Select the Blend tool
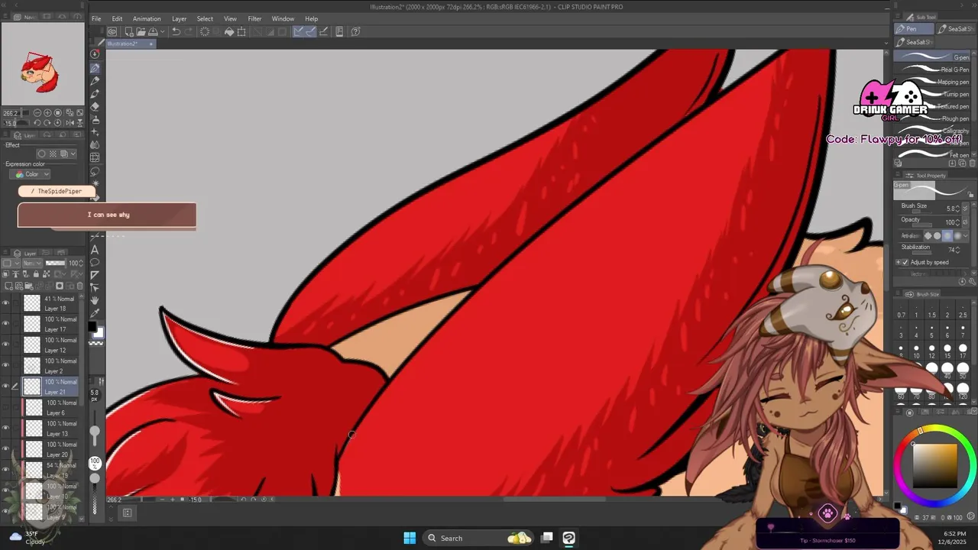Screen dimensions: 978x550 click(x=95, y=144)
